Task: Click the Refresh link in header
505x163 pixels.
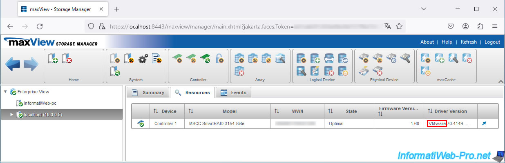Action: tap(468, 42)
